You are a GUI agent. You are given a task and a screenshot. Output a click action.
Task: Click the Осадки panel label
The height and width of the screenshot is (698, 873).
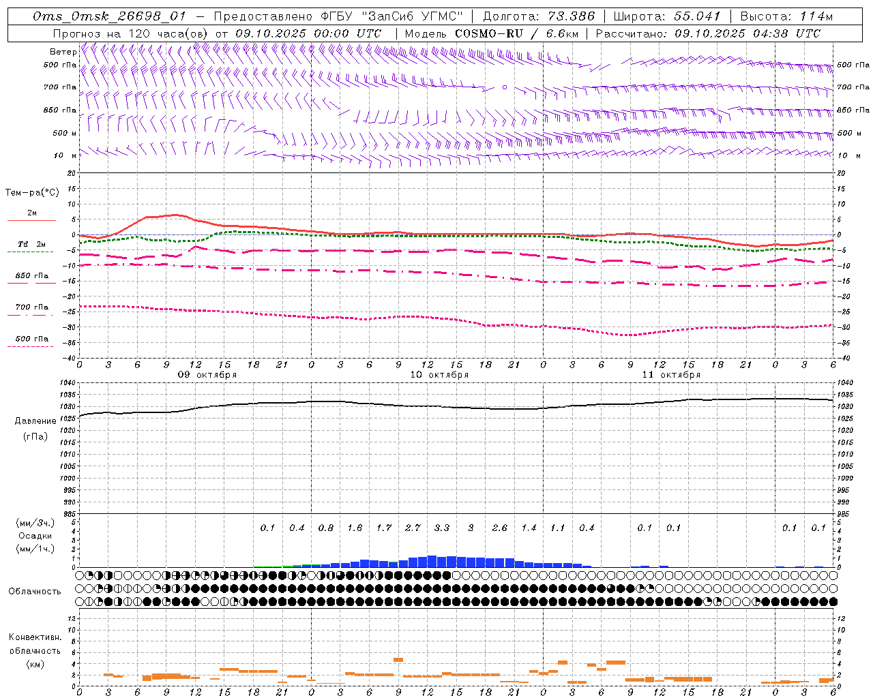[x=35, y=536]
